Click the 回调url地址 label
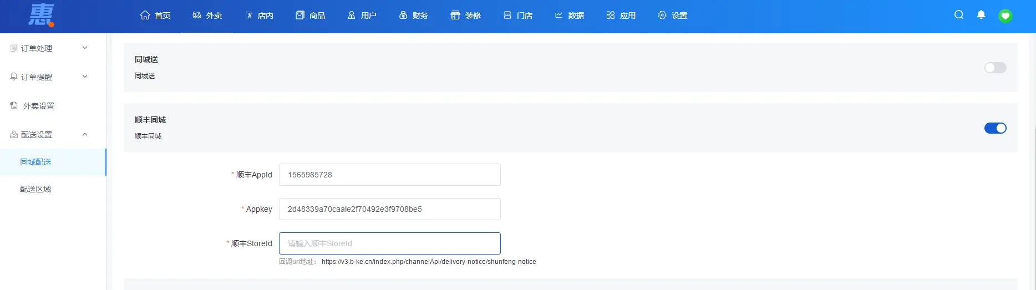The width and height of the screenshot is (1036, 290). (x=298, y=262)
